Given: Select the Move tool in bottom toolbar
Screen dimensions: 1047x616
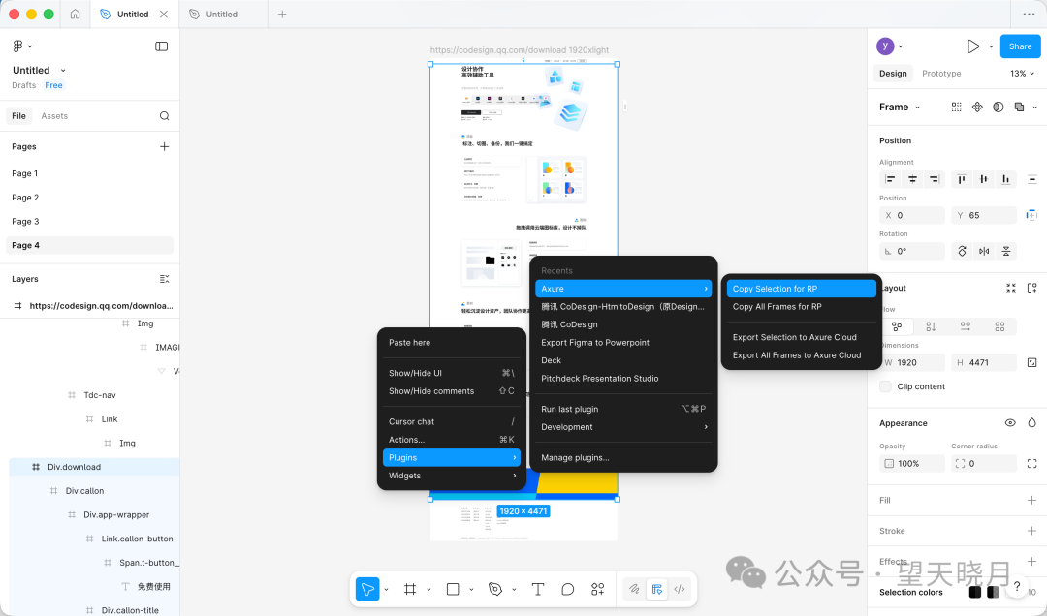Looking at the screenshot, I should 367,589.
